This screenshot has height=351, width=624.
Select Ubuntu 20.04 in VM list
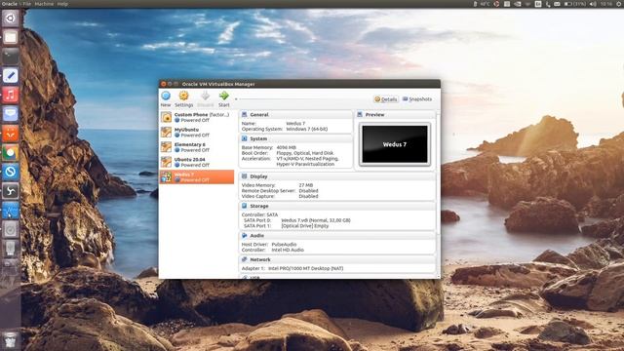click(197, 162)
